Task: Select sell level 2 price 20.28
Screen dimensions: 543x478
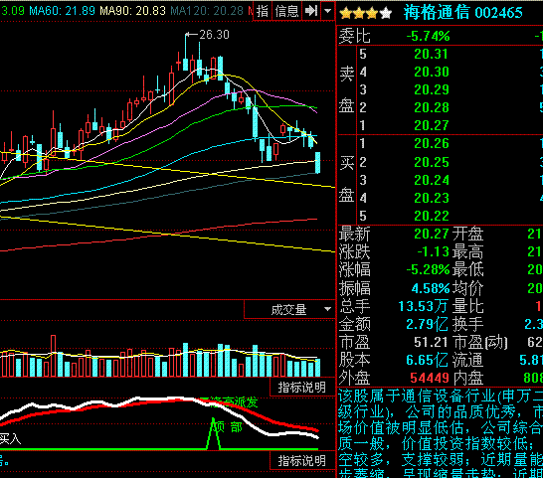Action: tap(432, 107)
